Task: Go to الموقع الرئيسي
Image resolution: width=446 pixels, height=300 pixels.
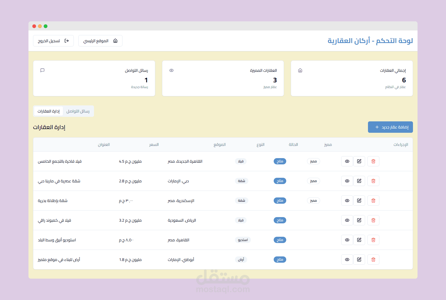Action: (100, 41)
